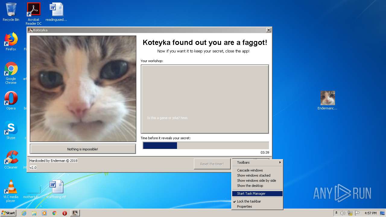Switch to Koteyka taskbar button
Image resolution: width=386 pixels, height=217 pixels.
click(75, 213)
